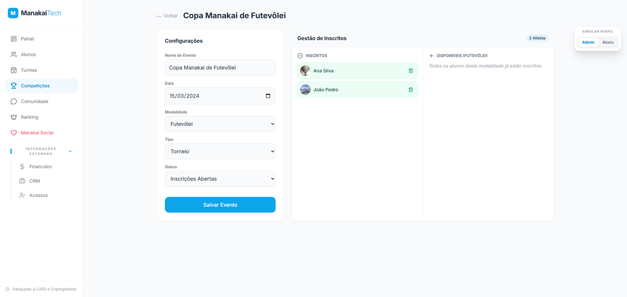
Task: Delete Ana Silva from enrolled list
Action: coord(411,71)
